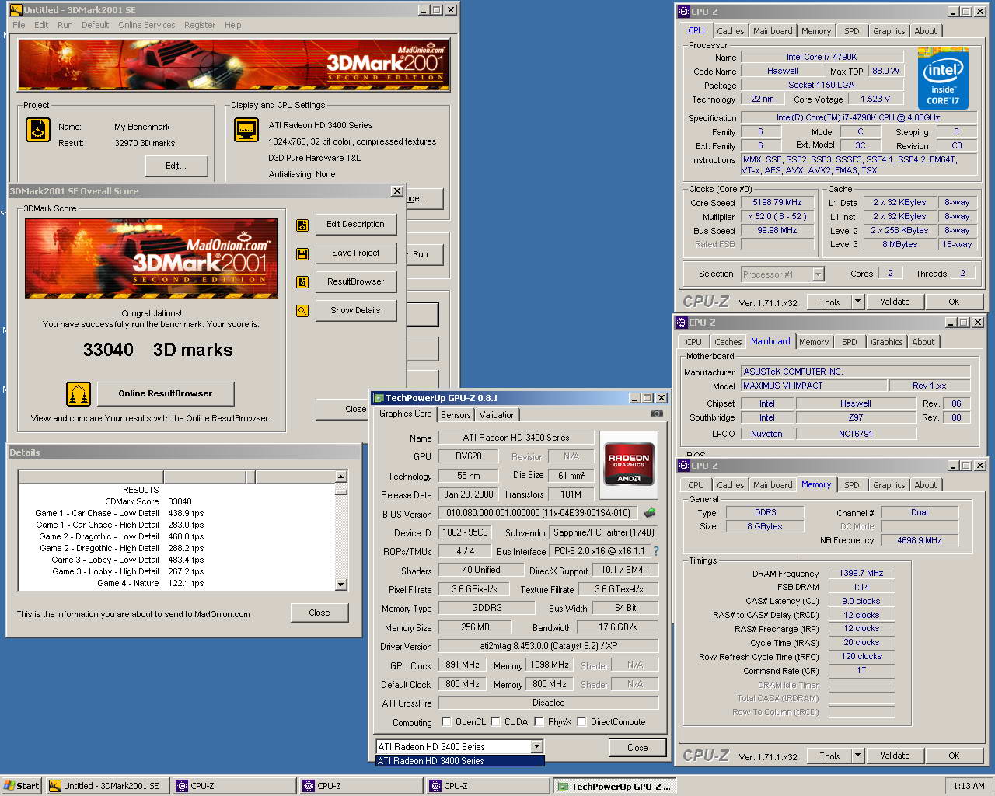Switch to the Validation tab in GPU-Z
The width and height of the screenshot is (995, 796).
point(497,415)
